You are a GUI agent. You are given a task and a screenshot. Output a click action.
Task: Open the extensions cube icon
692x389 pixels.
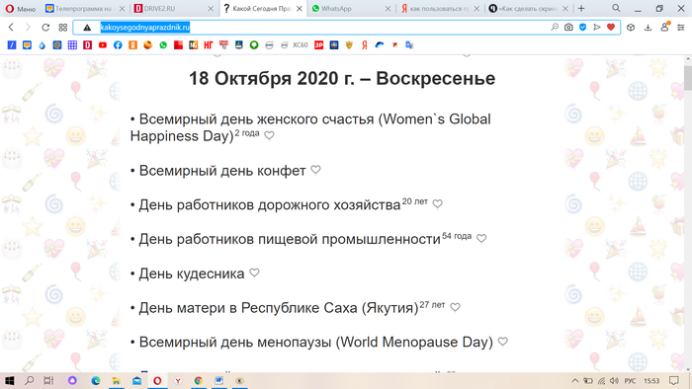pyautogui.click(x=631, y=28)
